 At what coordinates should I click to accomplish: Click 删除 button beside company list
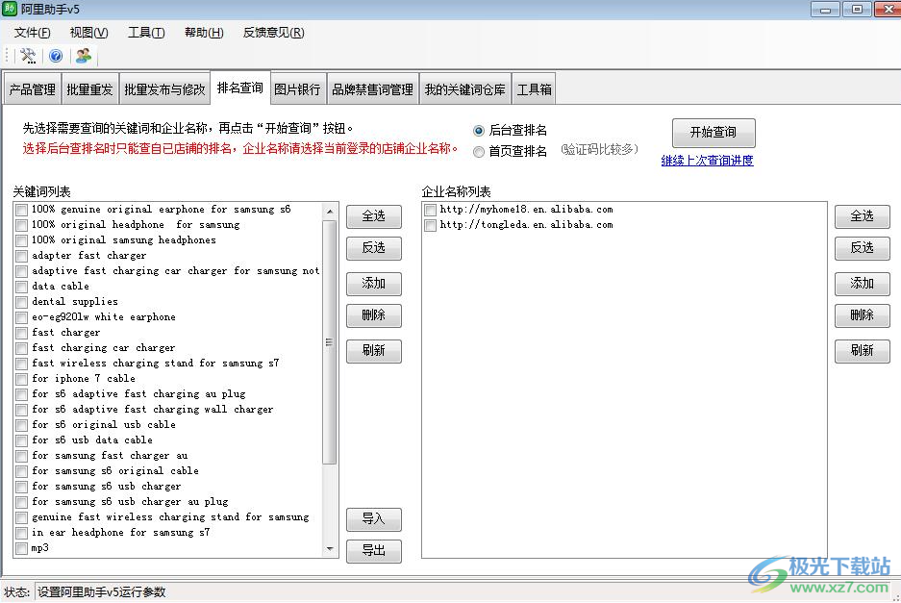862,315
